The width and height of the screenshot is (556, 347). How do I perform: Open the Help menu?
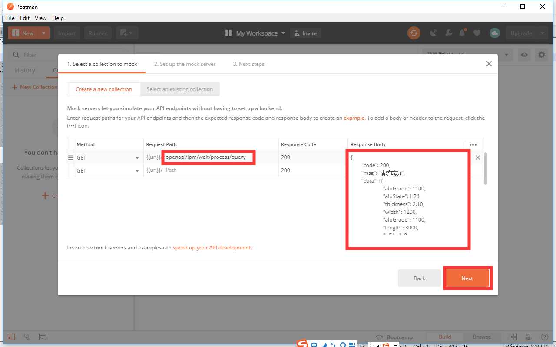coord(58,18)
